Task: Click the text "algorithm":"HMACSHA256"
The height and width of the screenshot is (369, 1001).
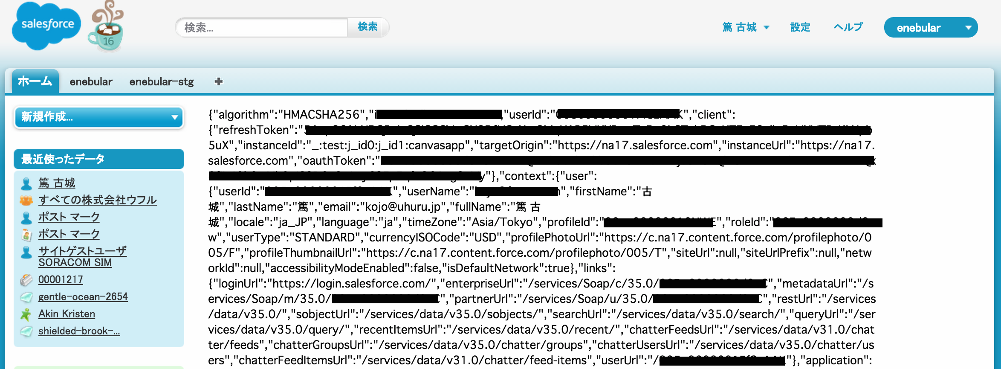Action: point(289,115)
